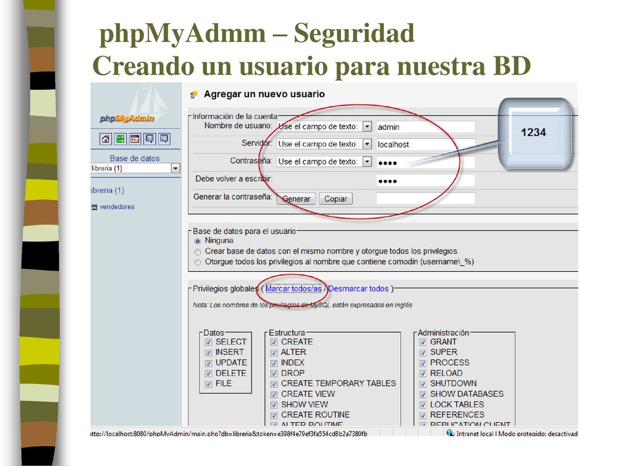Screen dimensions: 622x466
Task: Toggle the CREATE VIEW checkbox
Action: (274, 394)
